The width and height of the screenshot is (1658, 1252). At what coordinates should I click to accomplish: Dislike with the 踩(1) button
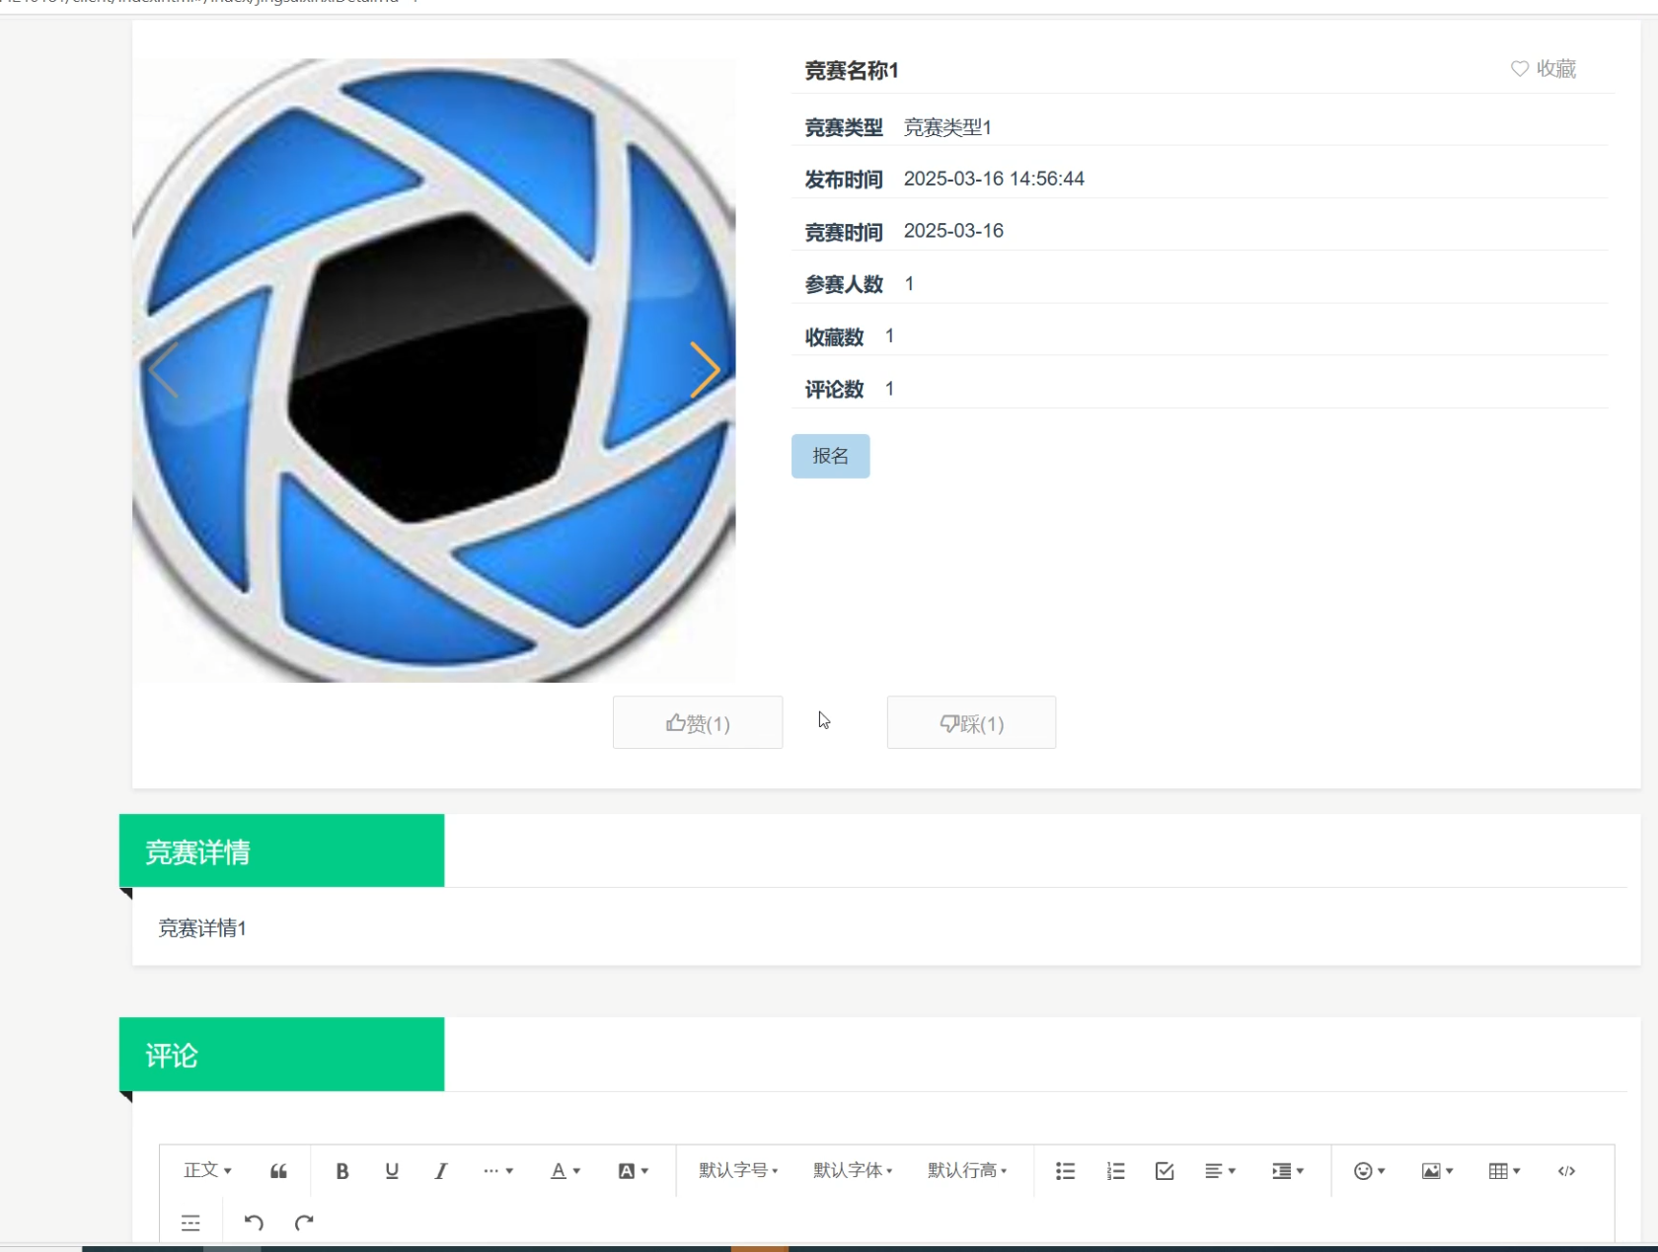pos(971,723)
